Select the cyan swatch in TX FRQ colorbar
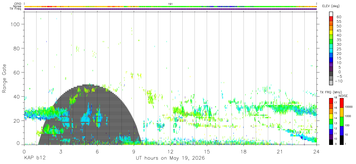Viewport: 356px width, 164px height. pos(331,127)
